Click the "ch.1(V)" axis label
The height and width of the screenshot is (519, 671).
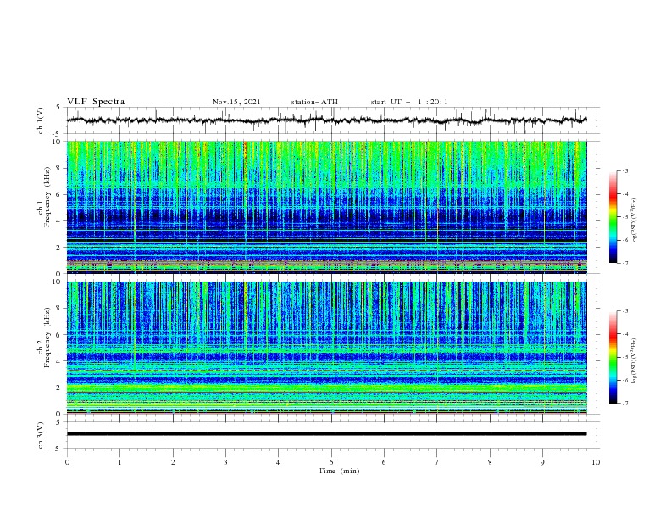[x=41, y=120]
